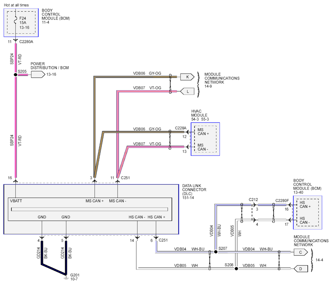Screen dimensions: 332x284
Task: Select the HS CAN + terminal in DLC
Action: pos(156,217)
